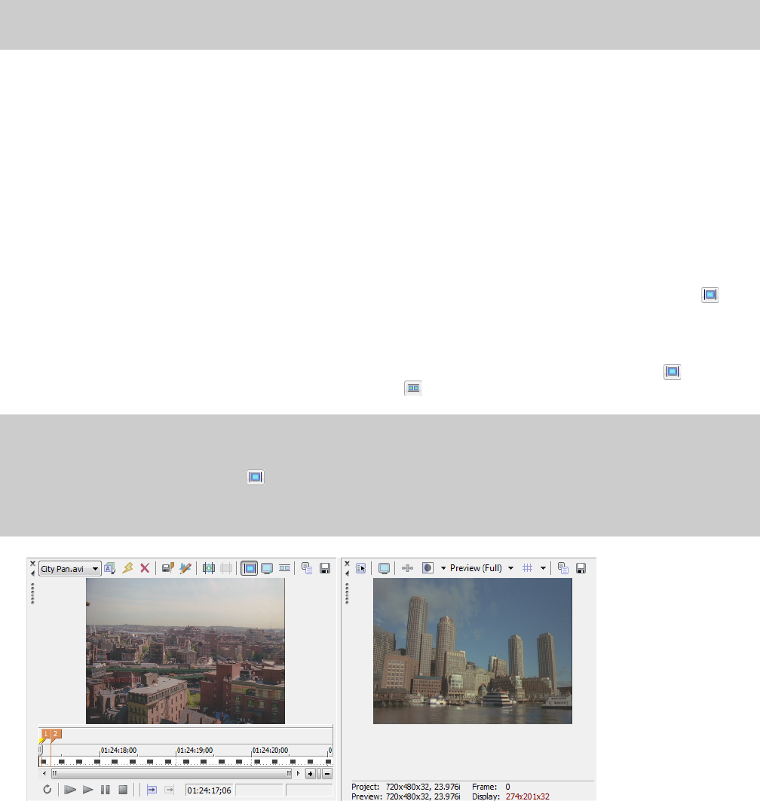This screenshot has width=760, height=801.
Task: Save markers/regions icon in Trimmer toolbar
Action: [x=167, y=568]
